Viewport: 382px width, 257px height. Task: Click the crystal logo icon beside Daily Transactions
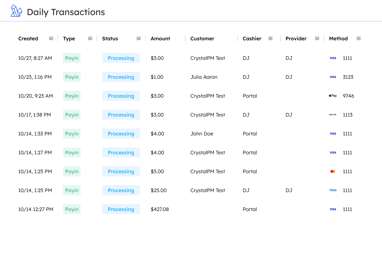pos(16,11)
